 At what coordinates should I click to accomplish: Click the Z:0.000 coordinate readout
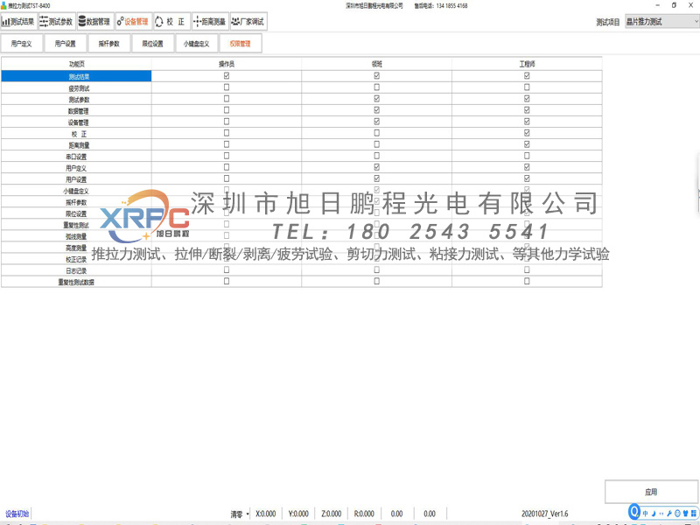[332, 514]
